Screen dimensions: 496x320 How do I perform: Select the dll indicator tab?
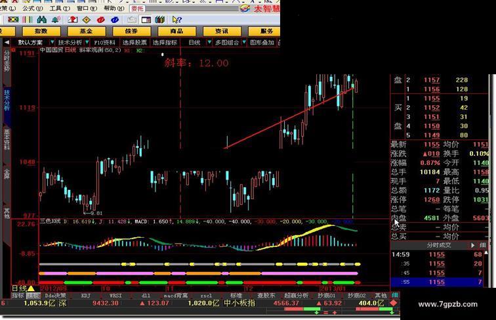point(146,295)
